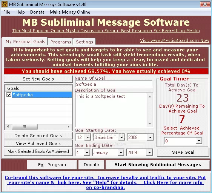Click the remaining days value 7
212x193 pixels.
point(182,119)
